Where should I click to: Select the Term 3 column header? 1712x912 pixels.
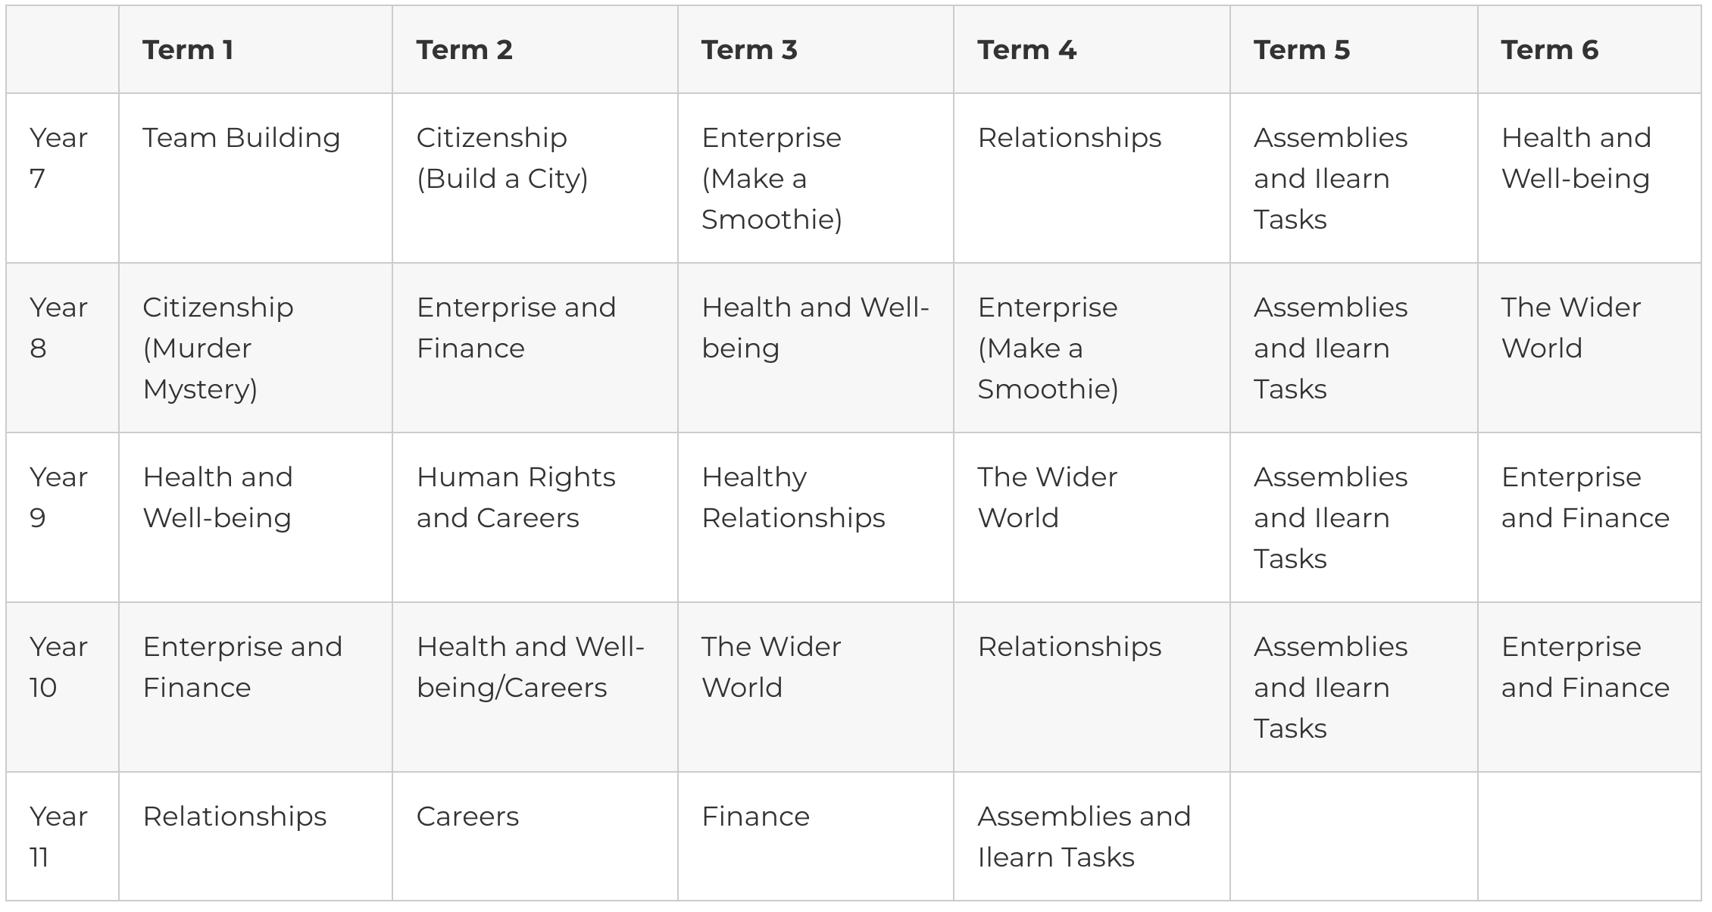click(749, 50)
